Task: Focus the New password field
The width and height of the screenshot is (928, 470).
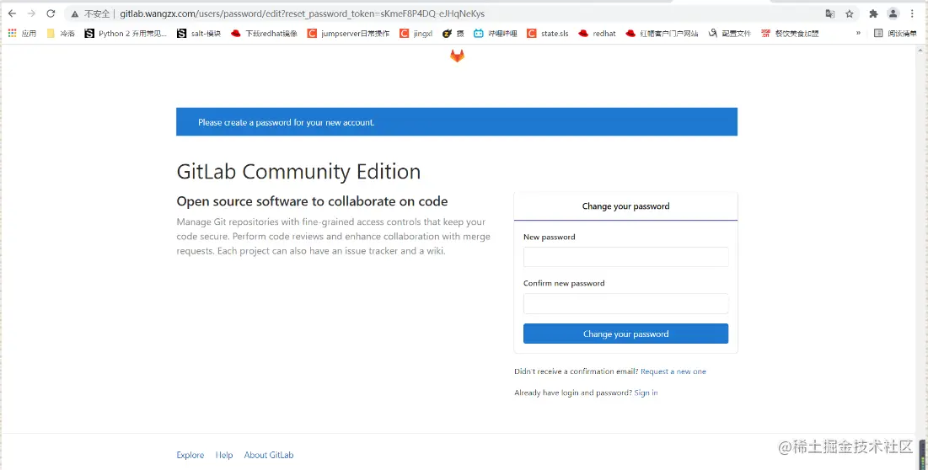Action: tap(625, 257)
